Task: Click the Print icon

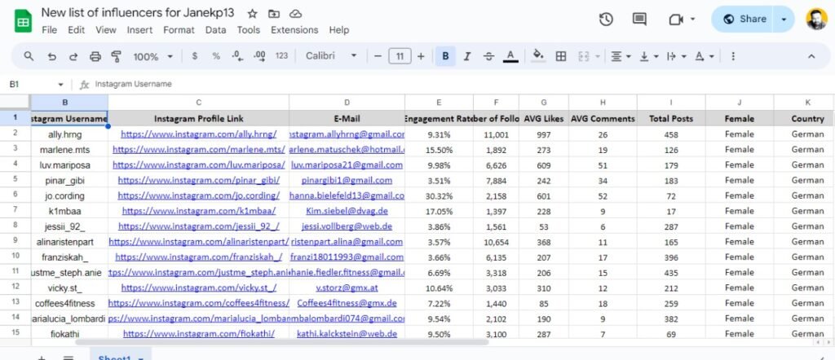Action: 95,56
